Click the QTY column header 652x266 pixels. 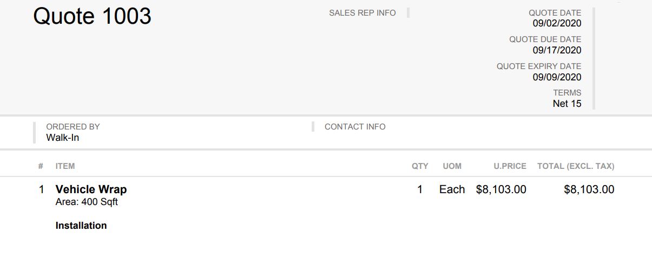coord(420,166)
